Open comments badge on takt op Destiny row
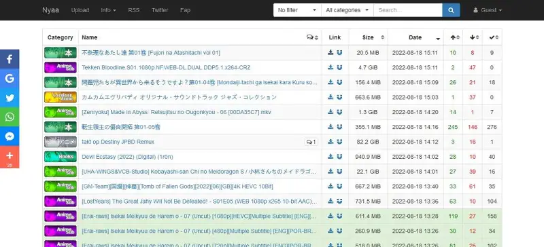544x247 pixels. (x=311, y=142)
